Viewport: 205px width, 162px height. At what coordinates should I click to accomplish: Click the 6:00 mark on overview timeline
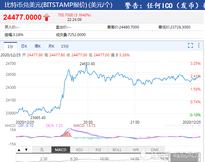pos(74,159)
